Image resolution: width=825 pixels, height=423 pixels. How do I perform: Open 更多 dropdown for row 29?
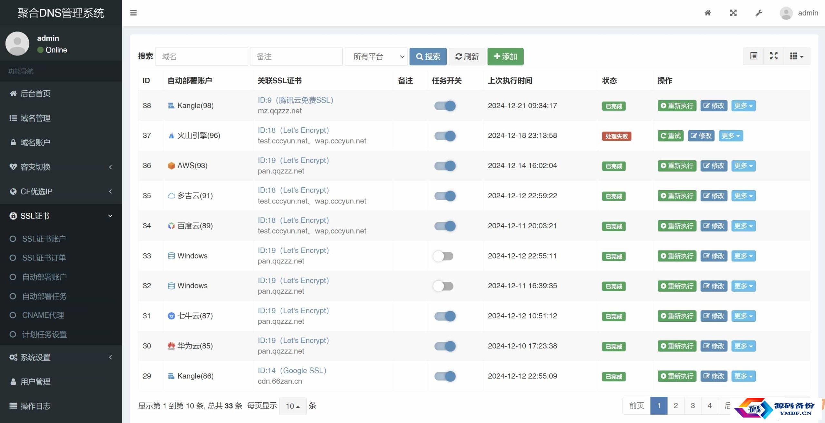(743, 376)
